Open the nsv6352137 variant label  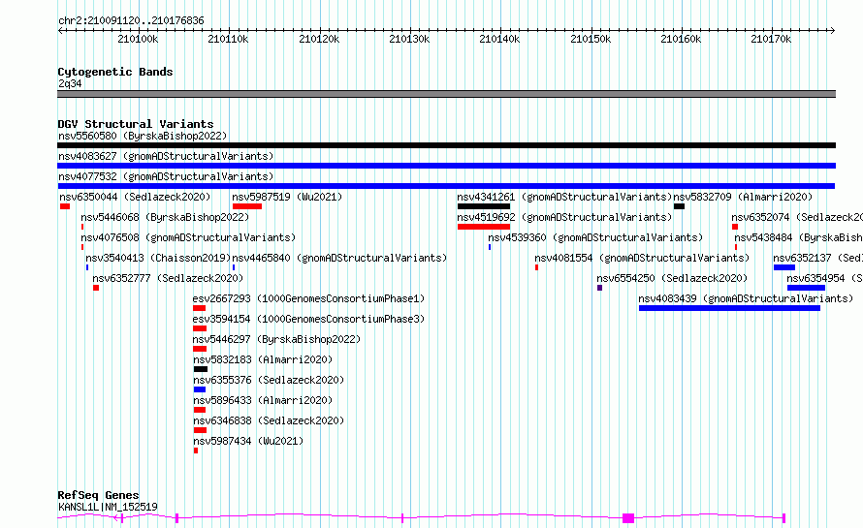click(x=817, y=258)
